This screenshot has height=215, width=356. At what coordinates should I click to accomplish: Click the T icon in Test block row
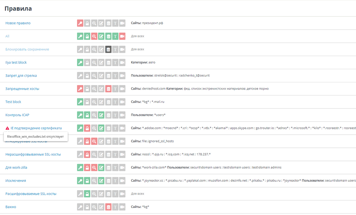pos(115,102)
